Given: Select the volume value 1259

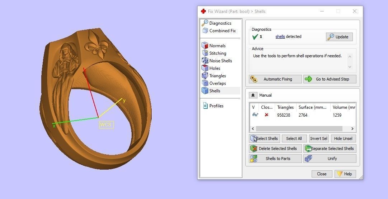Looking at the screenshot, I should click(337, 115).
